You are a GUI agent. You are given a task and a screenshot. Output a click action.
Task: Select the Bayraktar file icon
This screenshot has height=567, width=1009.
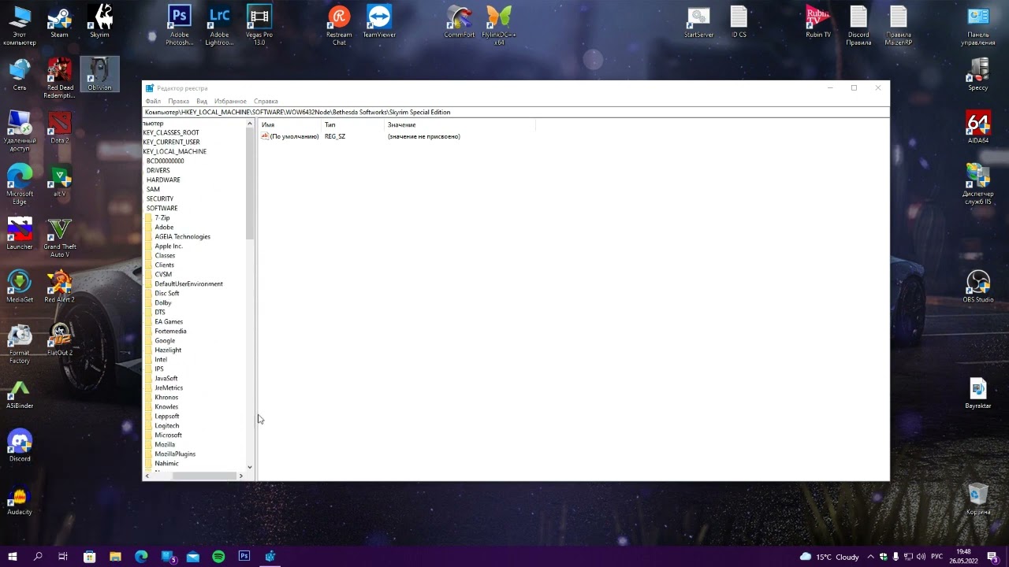click(x=977, y=393)
